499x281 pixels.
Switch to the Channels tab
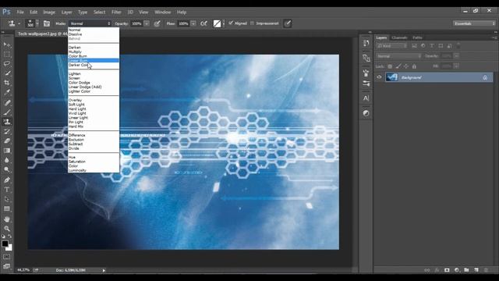[x=399, y=37]
